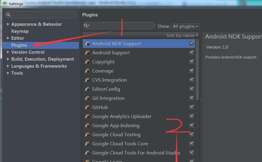This screenshot has height=162, width=262.
Task: Toggle Google Cloud Tools For Android Studio checkbox
Action: click(192, 152)
